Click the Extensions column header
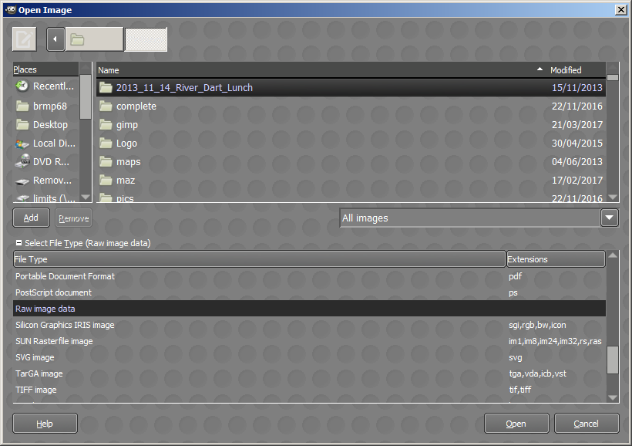The image size is (632, 446). point(556,259)
